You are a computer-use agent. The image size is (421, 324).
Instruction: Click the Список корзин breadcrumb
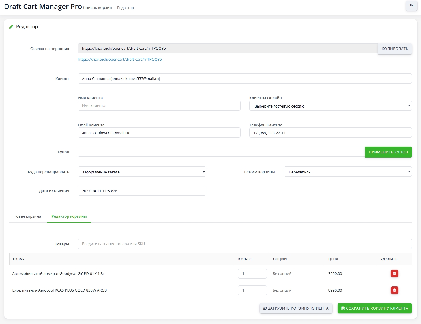coord(98,8)
